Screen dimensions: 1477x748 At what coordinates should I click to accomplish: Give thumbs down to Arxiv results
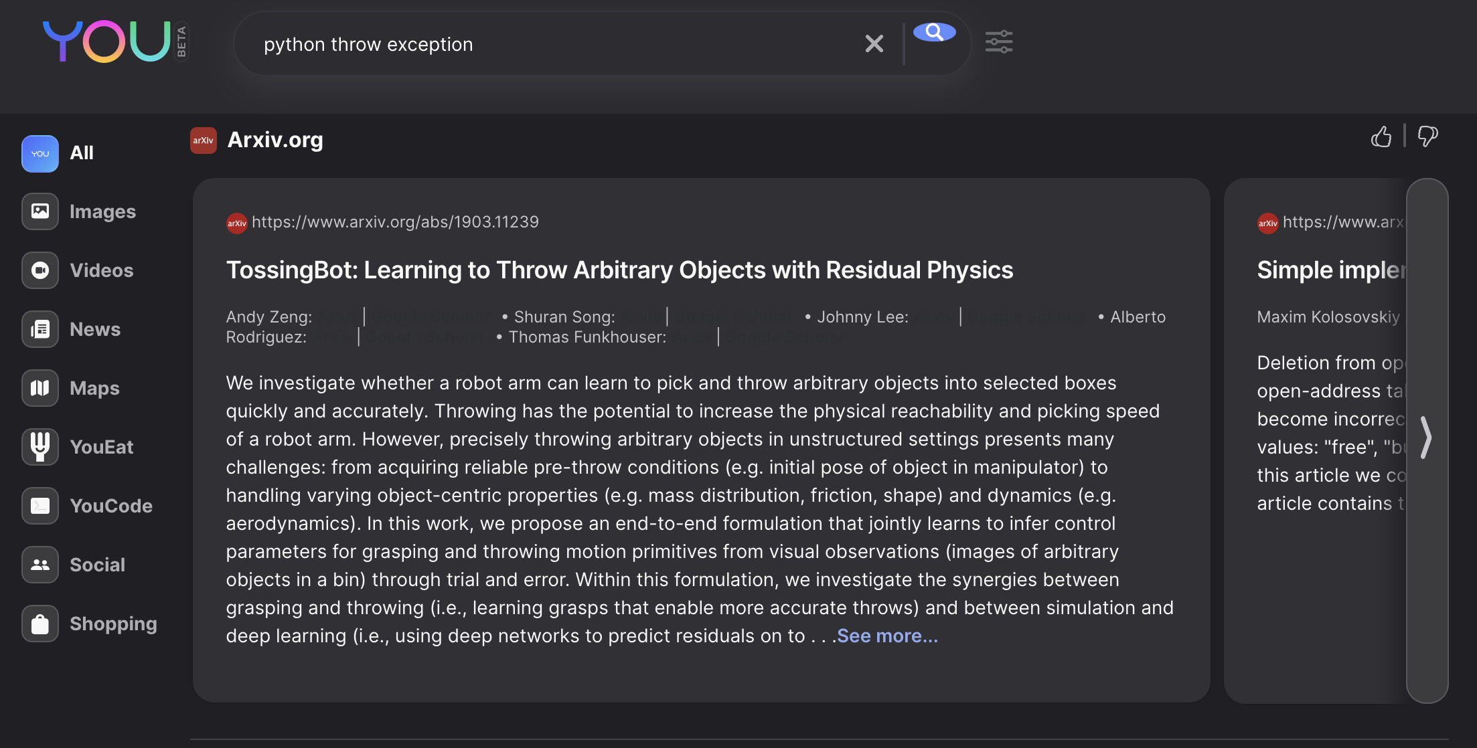(1427, 137)
